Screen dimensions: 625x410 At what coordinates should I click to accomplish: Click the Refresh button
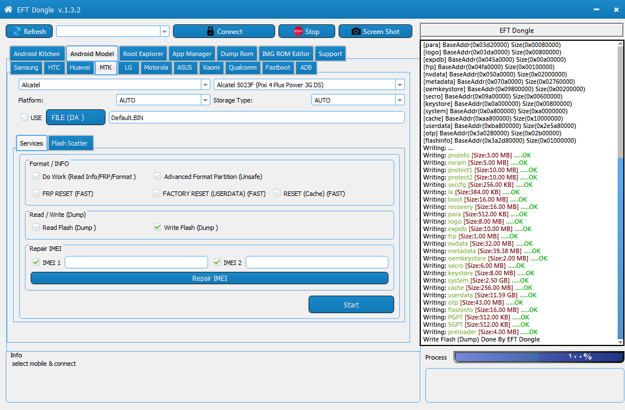coord(29,32)
